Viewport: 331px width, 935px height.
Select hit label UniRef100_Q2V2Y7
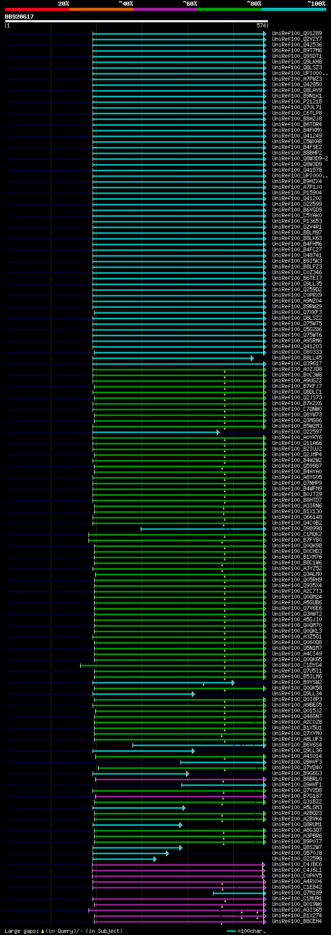click(x=297, y=39)
